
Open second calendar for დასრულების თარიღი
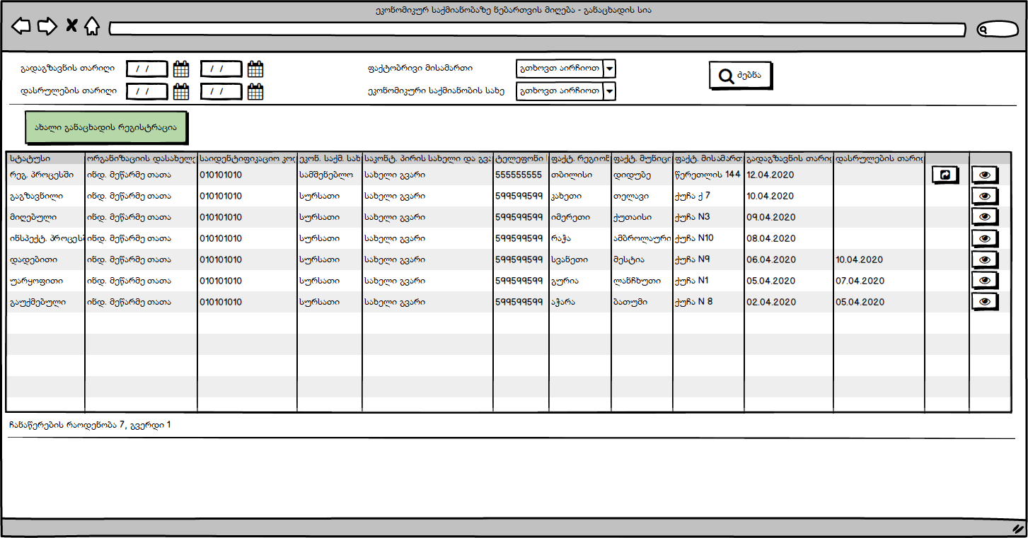[255, 92]
